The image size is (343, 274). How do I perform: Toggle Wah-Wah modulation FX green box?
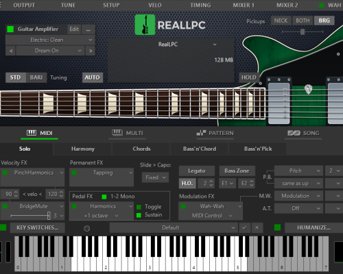click(x=183, y=206)
